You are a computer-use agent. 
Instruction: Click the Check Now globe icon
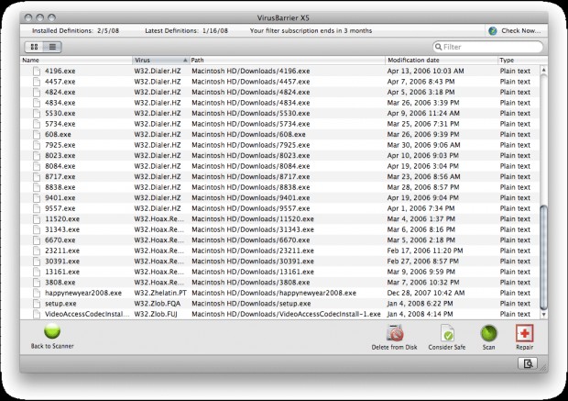point(493,31)
